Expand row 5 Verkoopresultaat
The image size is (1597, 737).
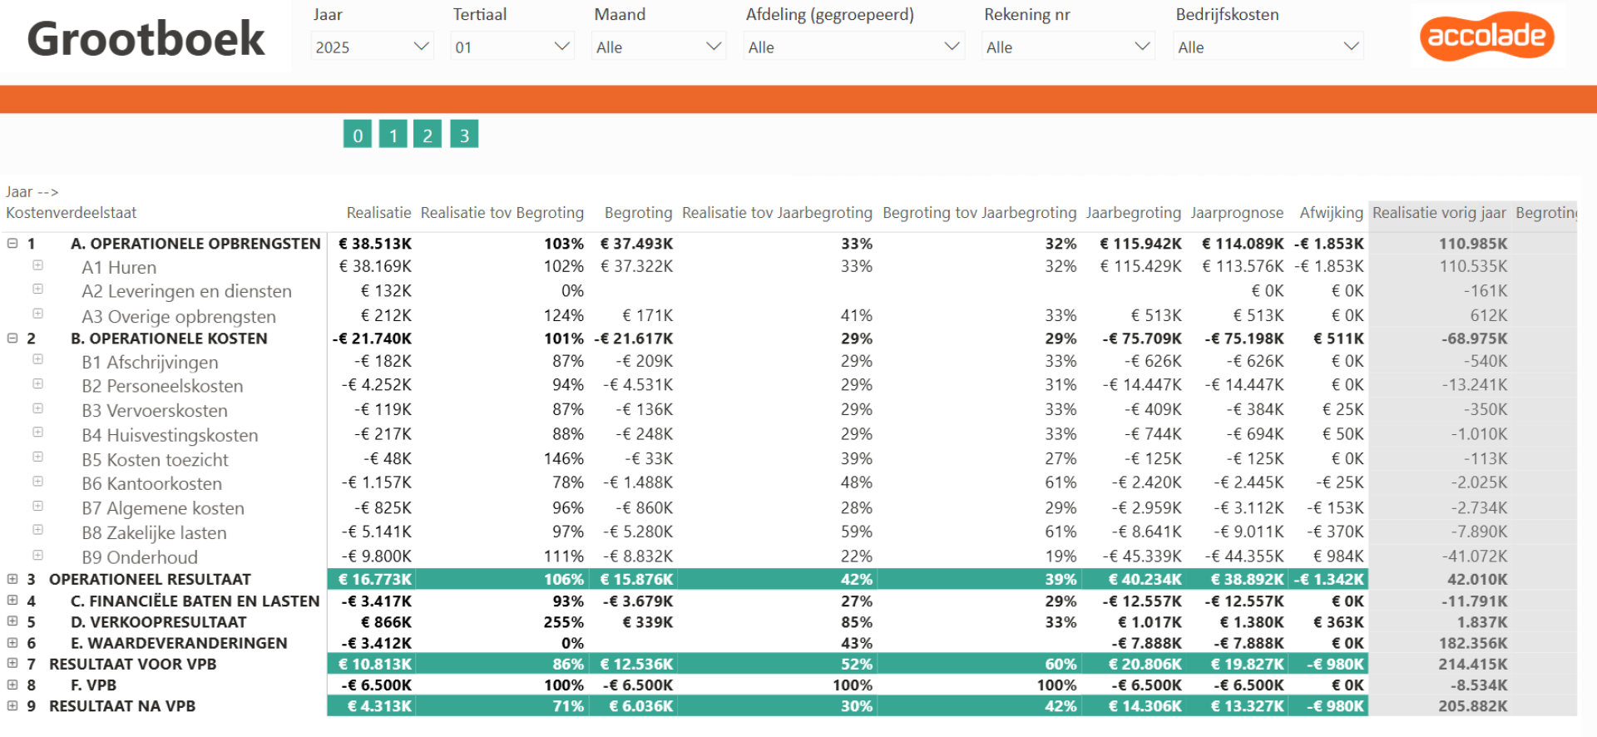tap(12, 621)
